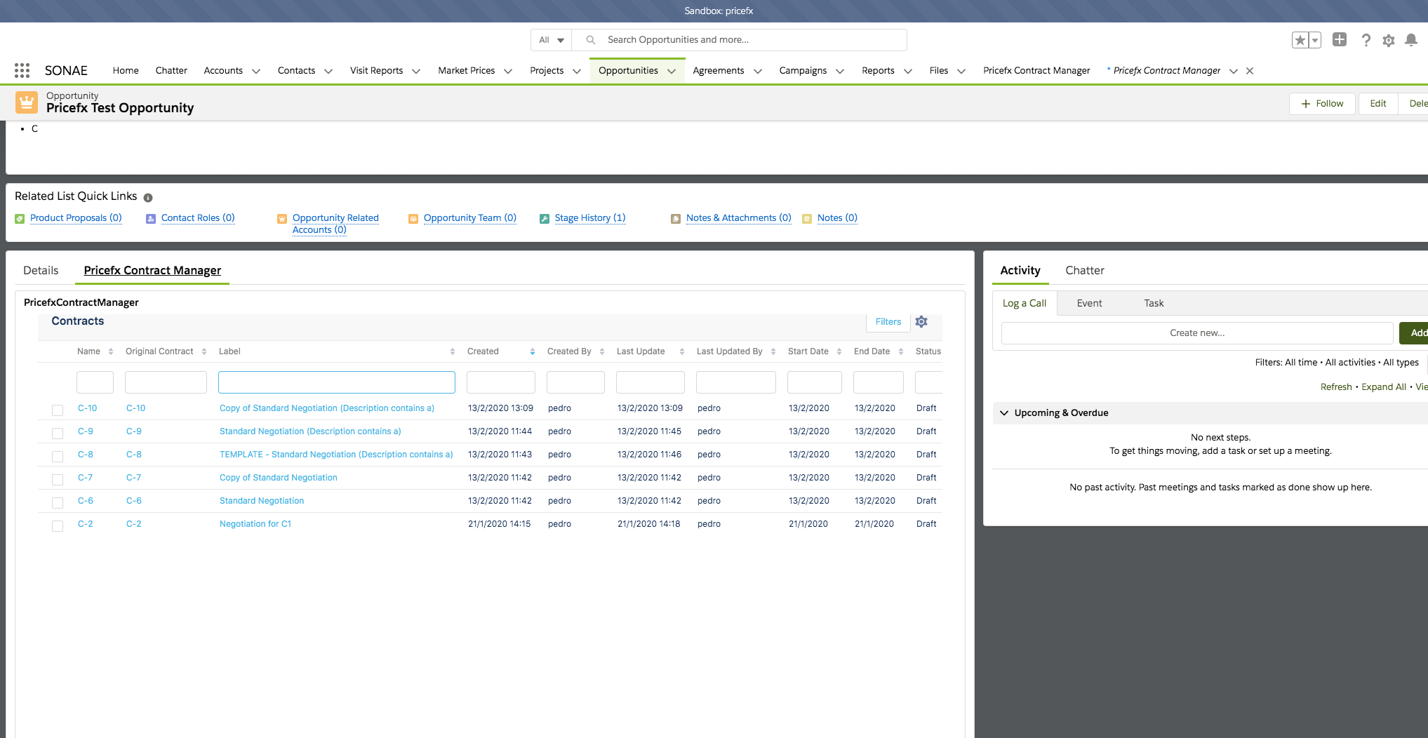Collapse the Upcoming & Overdue section

click(x=1003, y=412)
